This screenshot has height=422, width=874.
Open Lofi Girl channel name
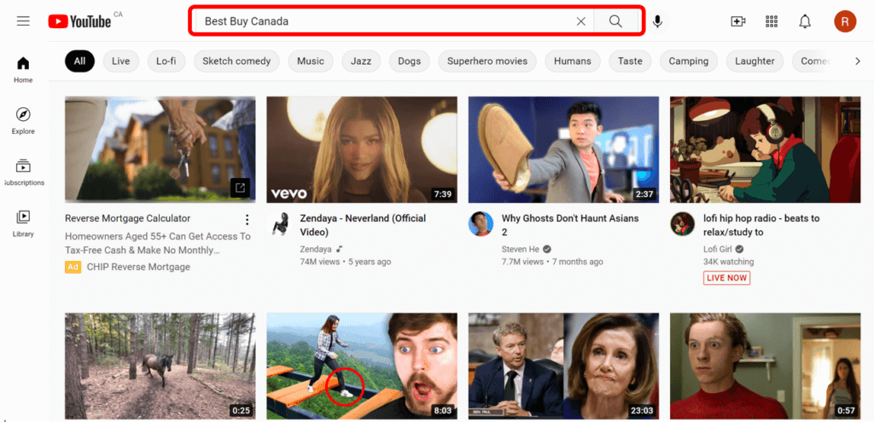click(x=717, y=249)
